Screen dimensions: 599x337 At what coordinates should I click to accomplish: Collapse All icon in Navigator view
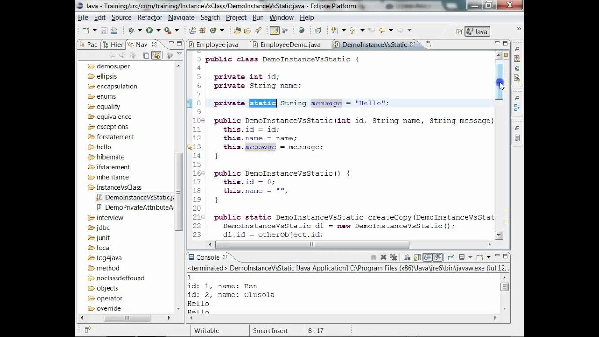point(146,55)
